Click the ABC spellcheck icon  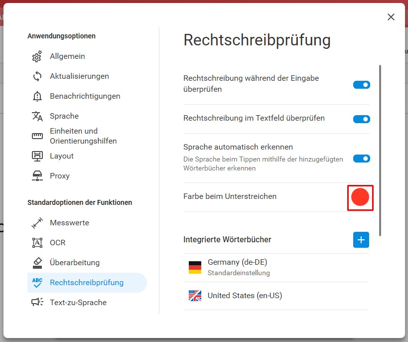[x=37, y=283]
